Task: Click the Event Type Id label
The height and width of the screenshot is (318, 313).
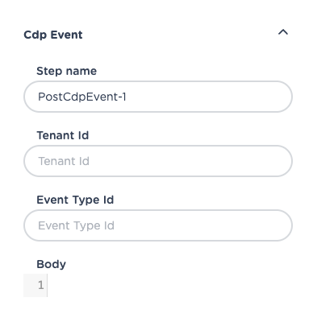Action: [75, 200]
